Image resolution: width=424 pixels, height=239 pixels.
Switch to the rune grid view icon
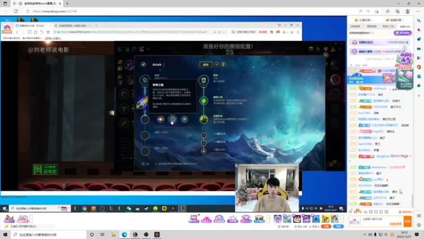(x=148, y=164)
